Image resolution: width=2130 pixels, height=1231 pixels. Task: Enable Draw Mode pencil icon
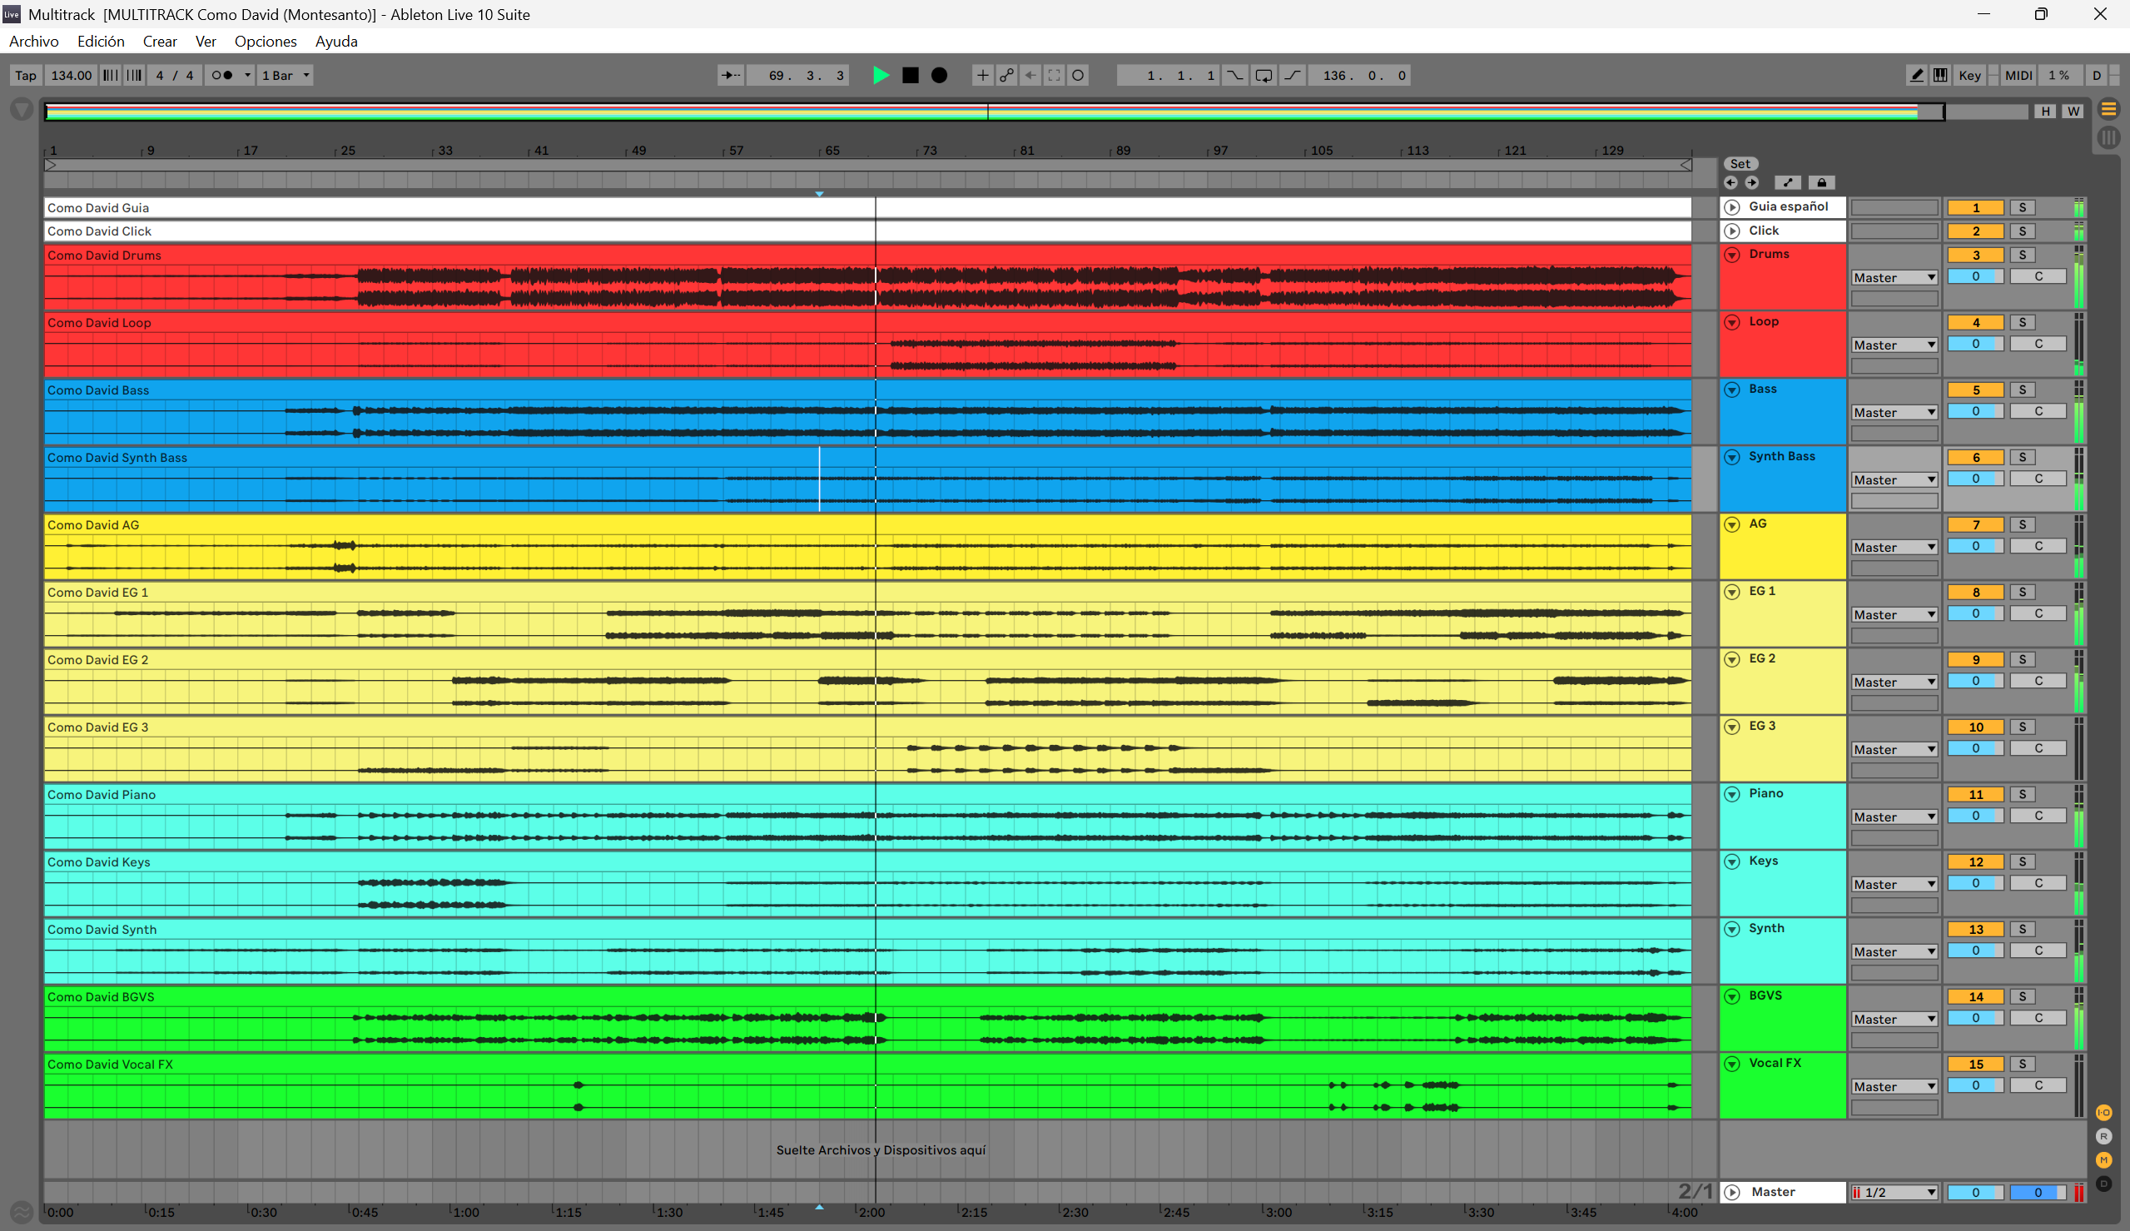coord(1917,75)
